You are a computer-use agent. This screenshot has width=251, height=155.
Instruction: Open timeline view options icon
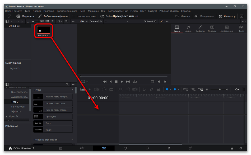[x=83, y=89]
